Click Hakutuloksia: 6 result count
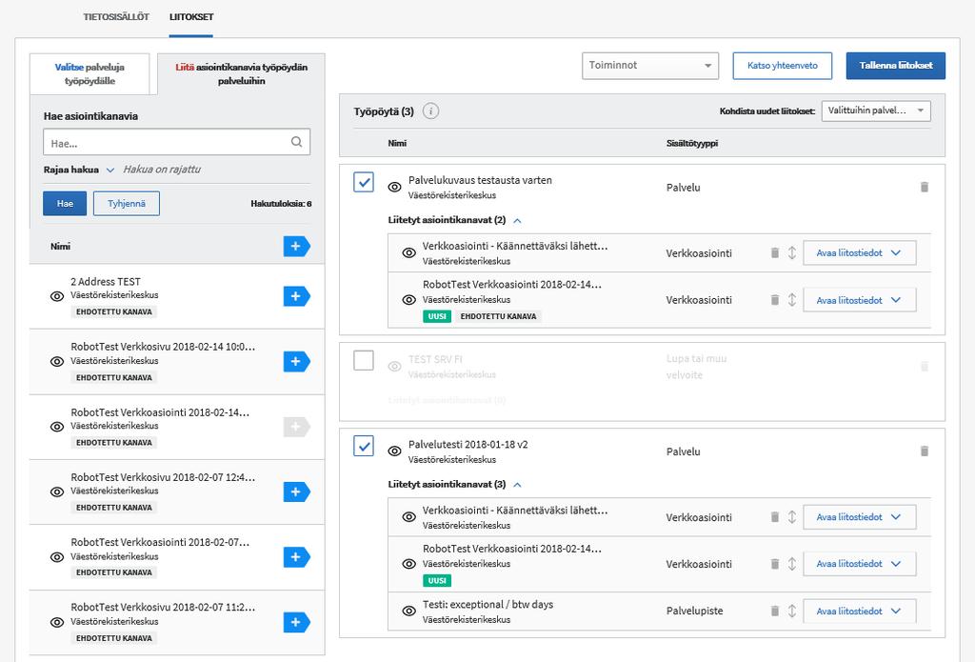The image size is (975, 662). click(x=281, y=204)
